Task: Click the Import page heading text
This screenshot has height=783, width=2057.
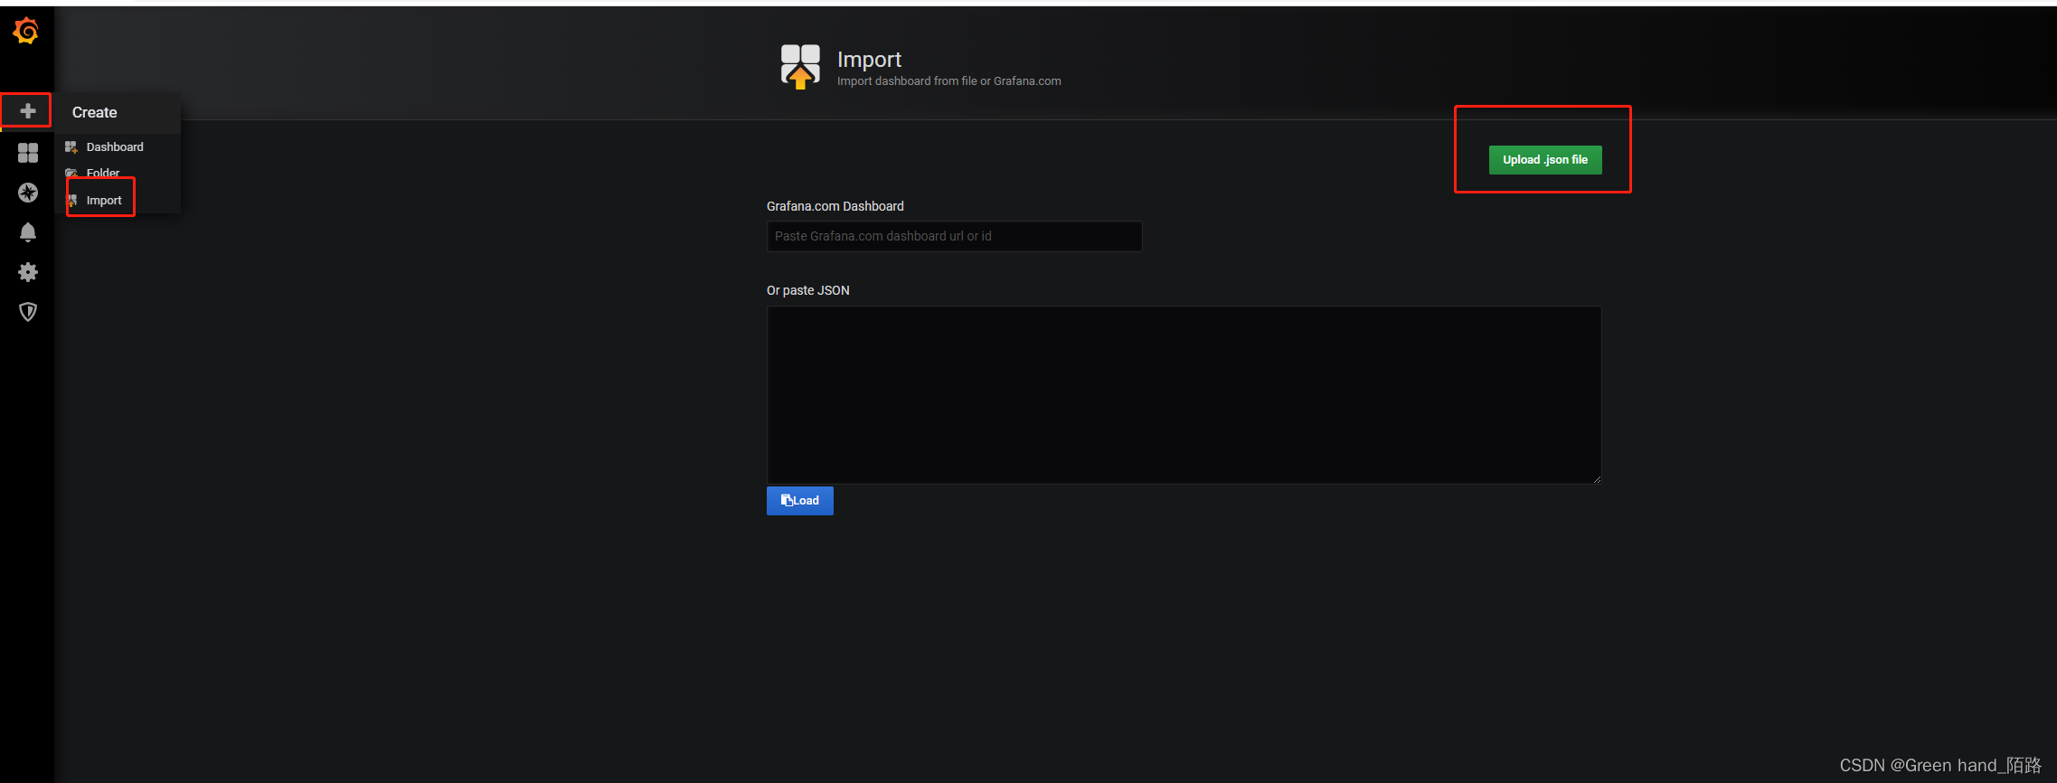Action: point(869,60)
